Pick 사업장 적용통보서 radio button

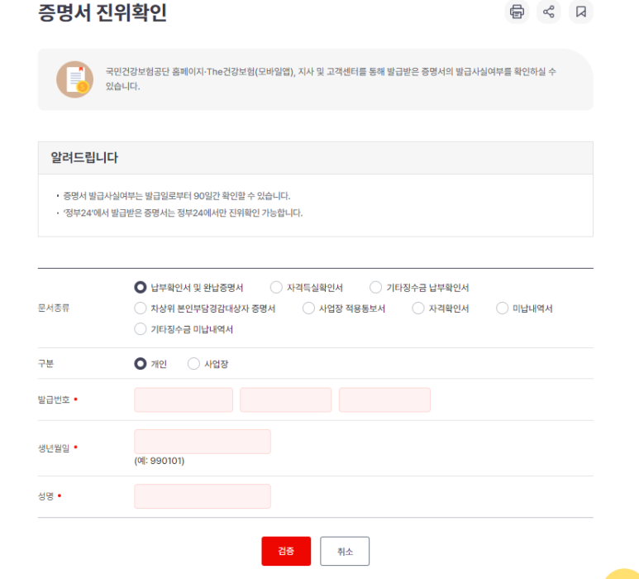tap(308, 309)
